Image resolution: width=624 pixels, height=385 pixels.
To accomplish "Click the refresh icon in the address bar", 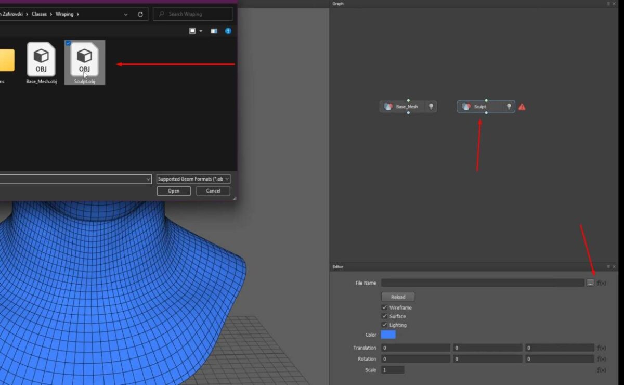I will click(x=139, y=14).
